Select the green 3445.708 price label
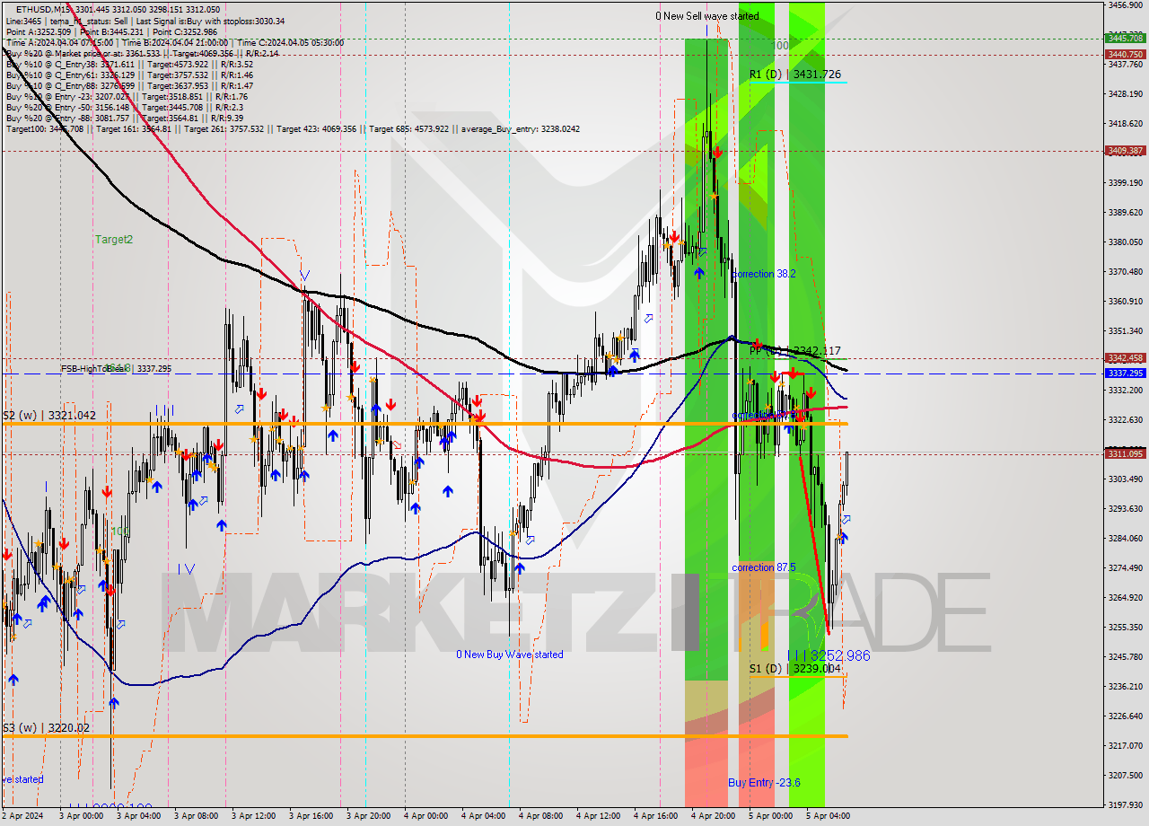Image resolution: width=1149 pixels, height=826 pixels. (x=1124, y=40)
